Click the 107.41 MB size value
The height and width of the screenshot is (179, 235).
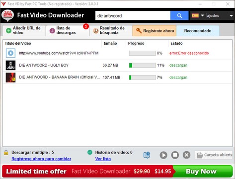coord(111,78)
